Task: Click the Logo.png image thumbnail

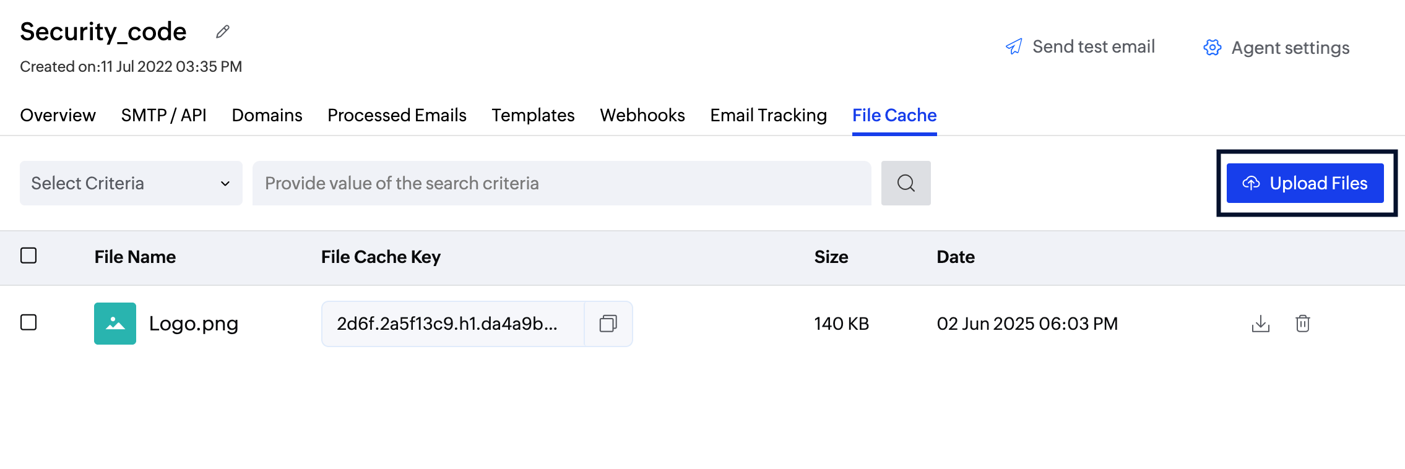Action: point(115,322)
